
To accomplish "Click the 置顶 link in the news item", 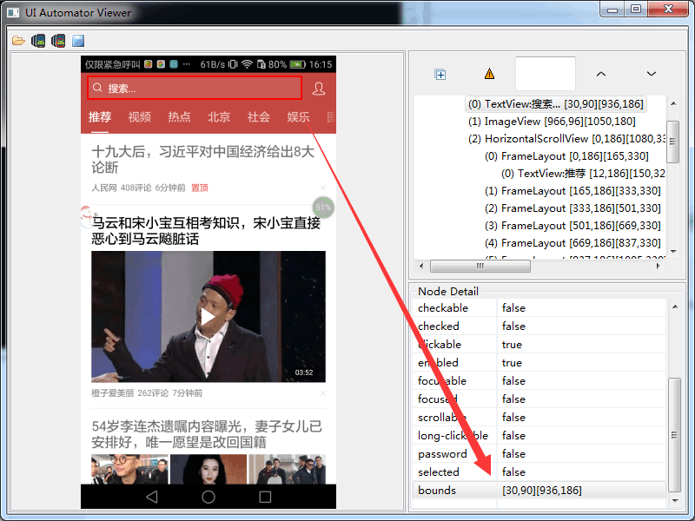I will point(199,188).
